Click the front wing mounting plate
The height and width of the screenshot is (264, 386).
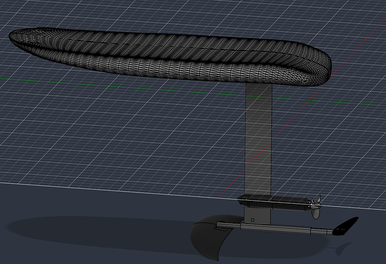(222, 228)
